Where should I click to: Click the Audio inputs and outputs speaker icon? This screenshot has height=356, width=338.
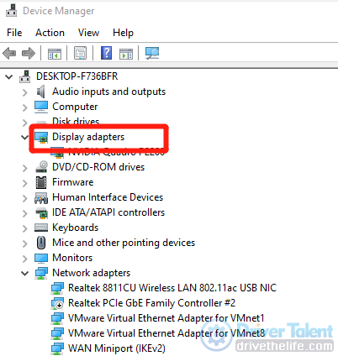[41, 92]
